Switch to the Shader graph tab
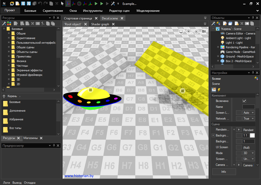 click(x=100, y=24)
